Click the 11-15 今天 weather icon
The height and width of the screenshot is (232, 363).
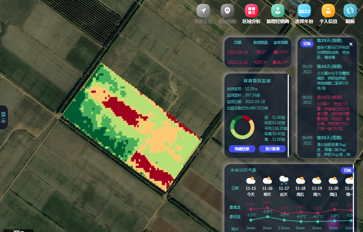[x=251, y=181]
